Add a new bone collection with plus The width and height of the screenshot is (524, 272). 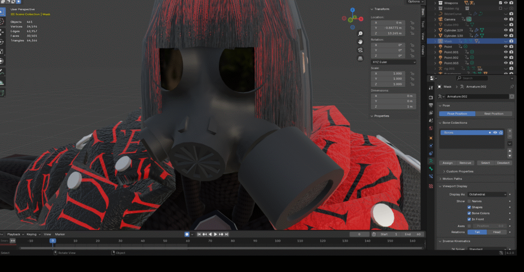tap(510, 132)
